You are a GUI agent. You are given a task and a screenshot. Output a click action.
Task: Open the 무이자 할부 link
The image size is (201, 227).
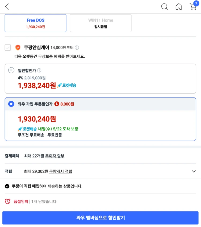(x=55, y=156)
